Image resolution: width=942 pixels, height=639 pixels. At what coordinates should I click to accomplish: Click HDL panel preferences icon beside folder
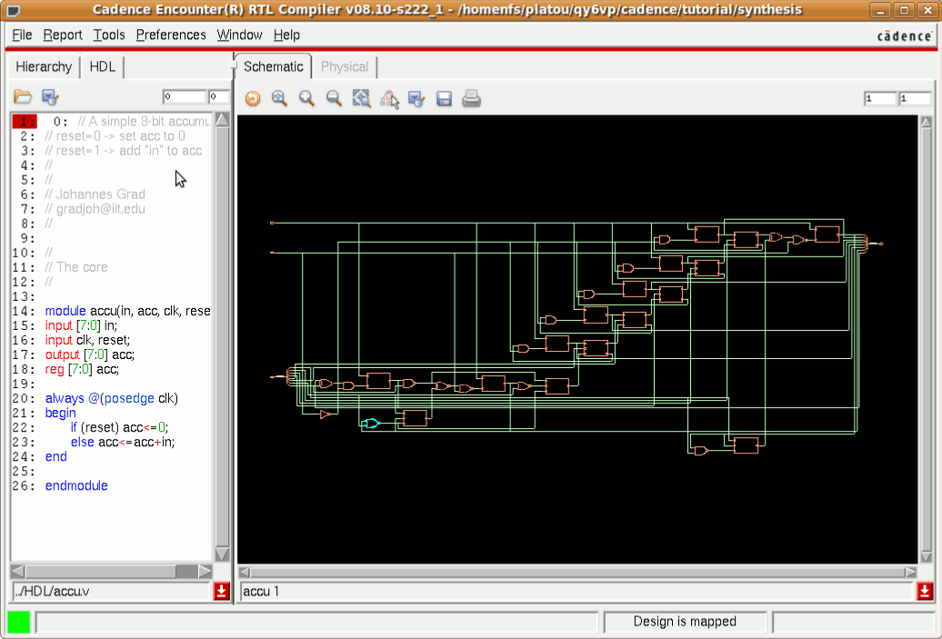(x=50, y=96)
